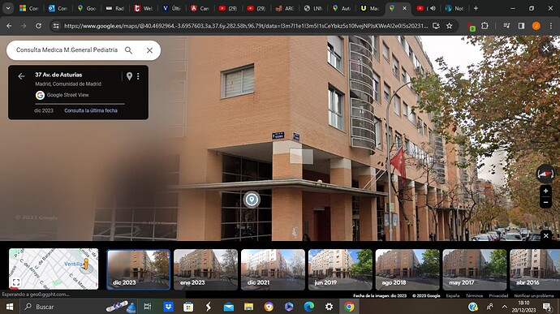560x314 pixels.
Task: Mute the YouTube tab via speaker icon
Action: (433, 8)
